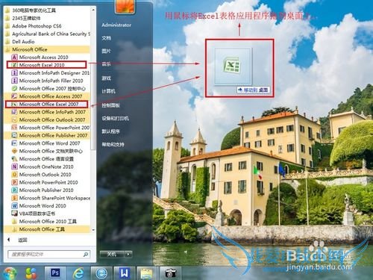Open Microsoft Office 文档关联中心
373x280 pixels.
pos(47,151)
